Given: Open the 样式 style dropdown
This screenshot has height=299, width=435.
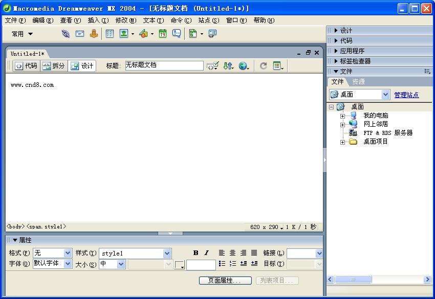Looking at the screenshot, I should coord(167,253).
